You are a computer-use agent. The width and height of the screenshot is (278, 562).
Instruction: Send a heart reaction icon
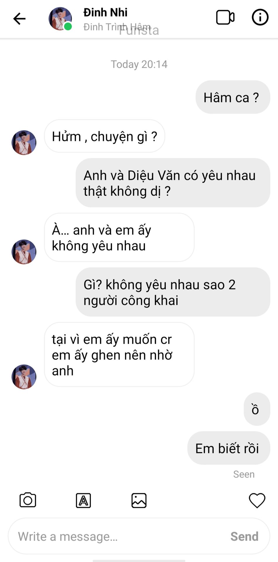(x=257, y=500)
